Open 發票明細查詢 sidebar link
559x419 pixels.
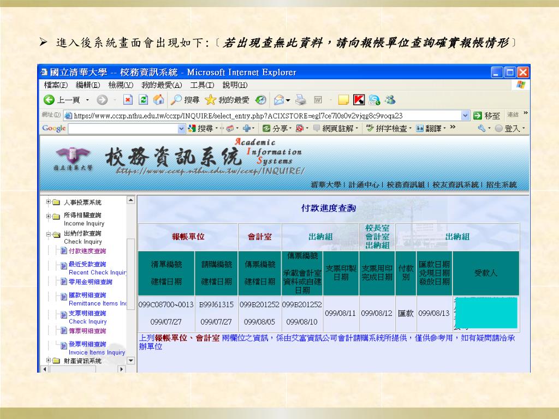point(87,344)
